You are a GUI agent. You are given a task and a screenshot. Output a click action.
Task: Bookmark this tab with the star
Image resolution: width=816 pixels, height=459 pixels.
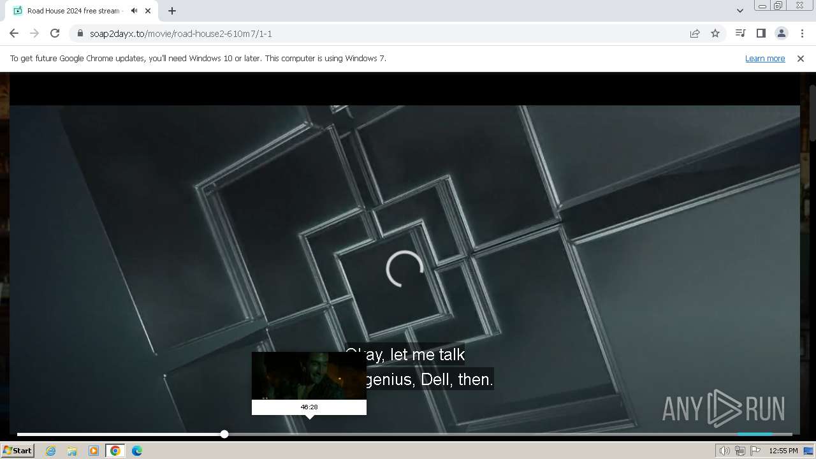pyautogui.click(x=715, y=33)
